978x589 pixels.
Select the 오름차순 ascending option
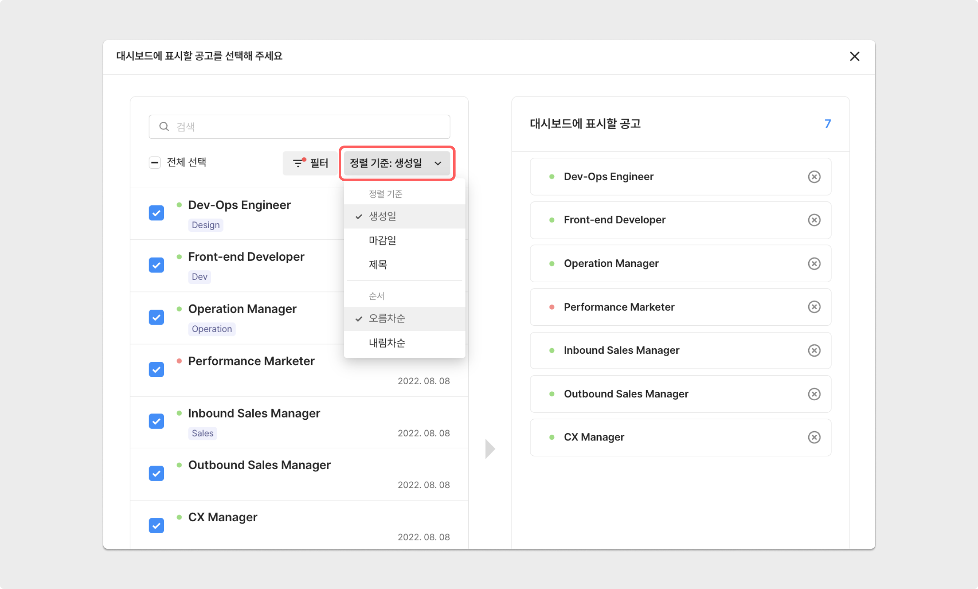tap(387, 318)
